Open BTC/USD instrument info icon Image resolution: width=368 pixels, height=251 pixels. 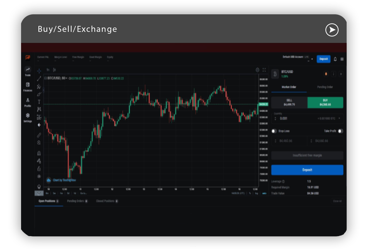(333, 74)
